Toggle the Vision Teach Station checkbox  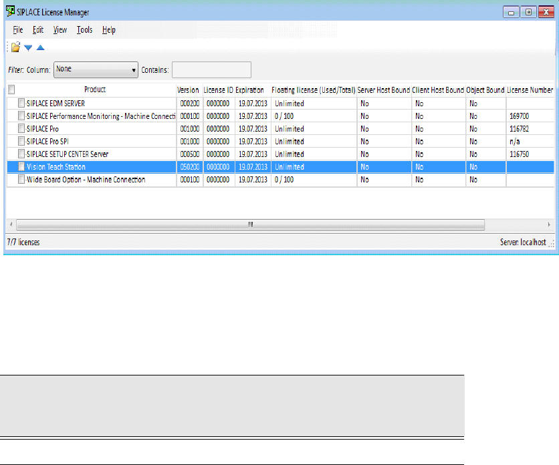point(21,166)
